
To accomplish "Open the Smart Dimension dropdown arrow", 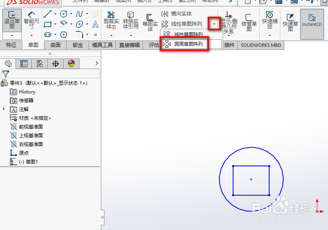I will [x=31, y=35].
